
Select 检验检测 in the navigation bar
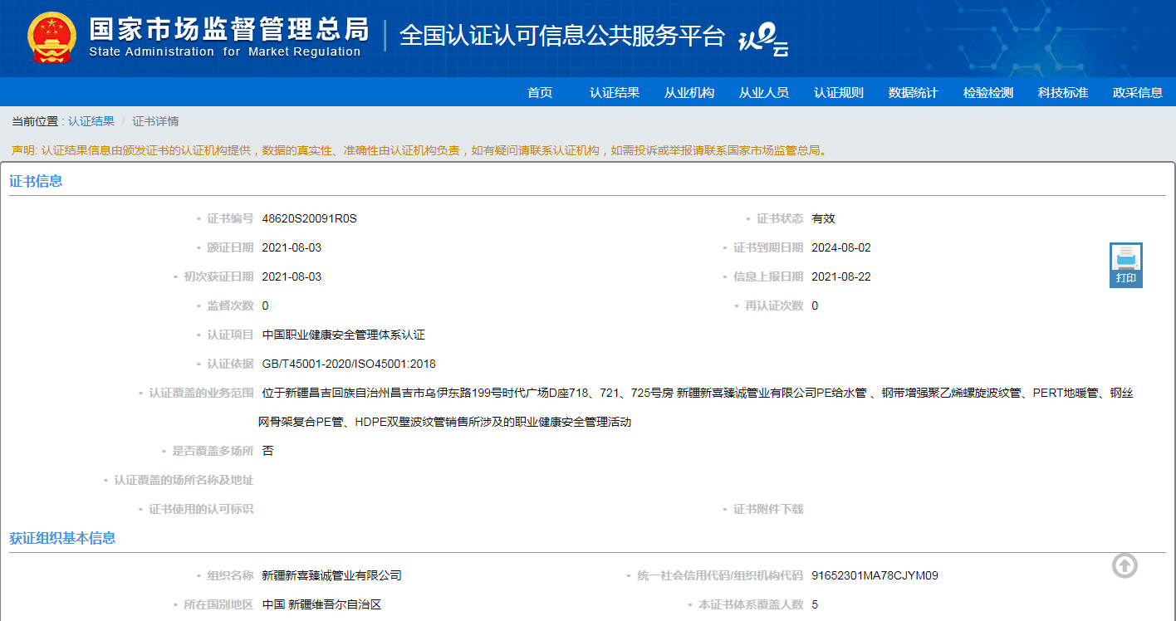(x=988, y=92)
